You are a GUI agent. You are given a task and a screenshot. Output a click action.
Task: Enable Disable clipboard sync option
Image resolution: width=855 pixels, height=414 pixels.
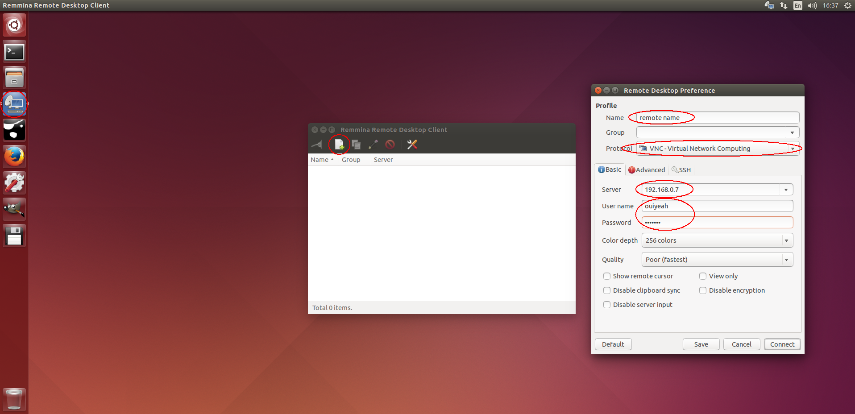(607, 290)
